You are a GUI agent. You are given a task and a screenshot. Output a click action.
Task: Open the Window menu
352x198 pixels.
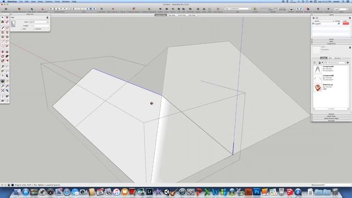coord(66,1)
